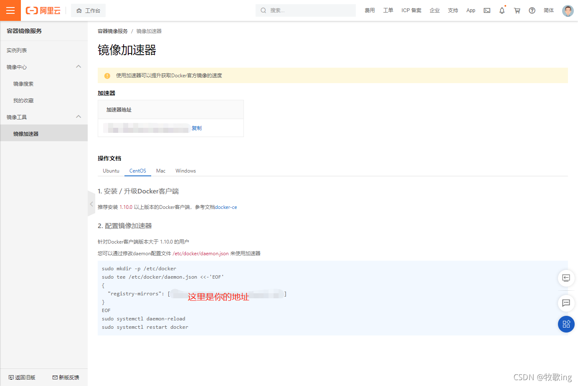
Task: Collapse the 镜像中心 section
Action: click(78, 66)
